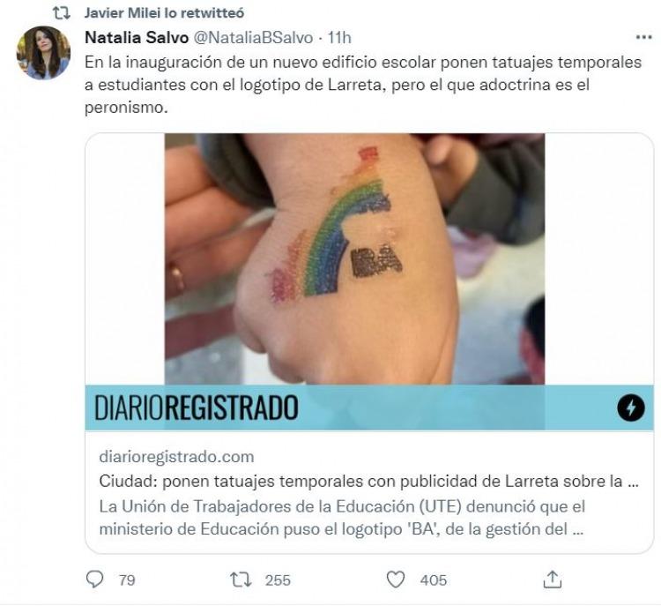Click the article description about UTE
Viewport: 661px width, 606px height.
[x=342, y=518]
